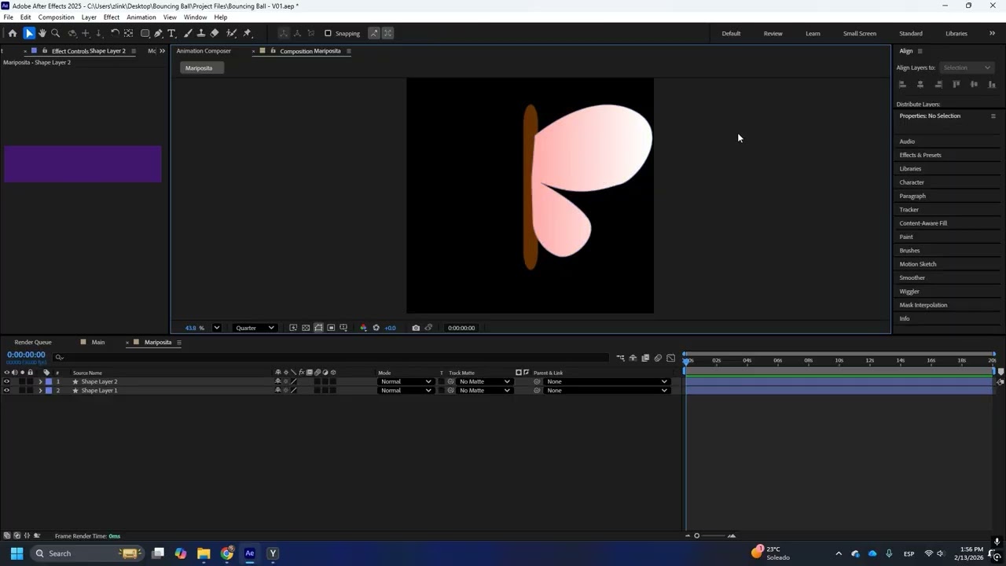1006x566 pixels.
Task: Select the Brush tool
Action: 188,33
